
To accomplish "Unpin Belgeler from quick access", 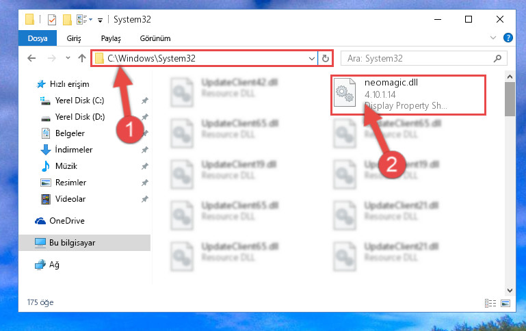I will coord(145,133).
